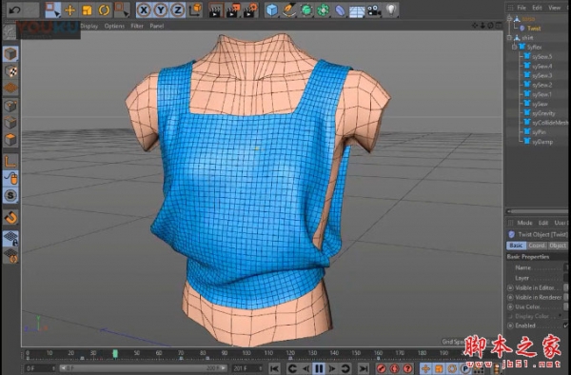Image resolution: width=571 pixels, height=375 pixels.
Task: Go to end of animation
Action: [x=364, y=368]
